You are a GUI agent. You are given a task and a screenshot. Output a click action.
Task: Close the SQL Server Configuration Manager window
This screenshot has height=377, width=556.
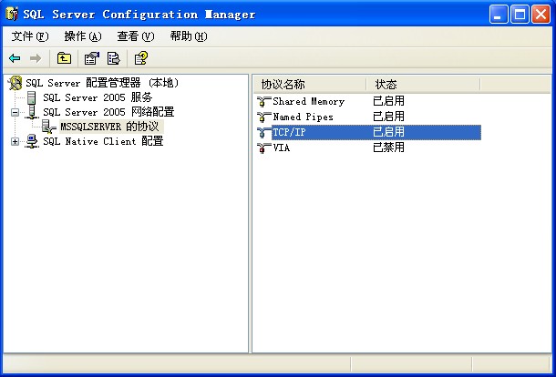tap(541, 15)
